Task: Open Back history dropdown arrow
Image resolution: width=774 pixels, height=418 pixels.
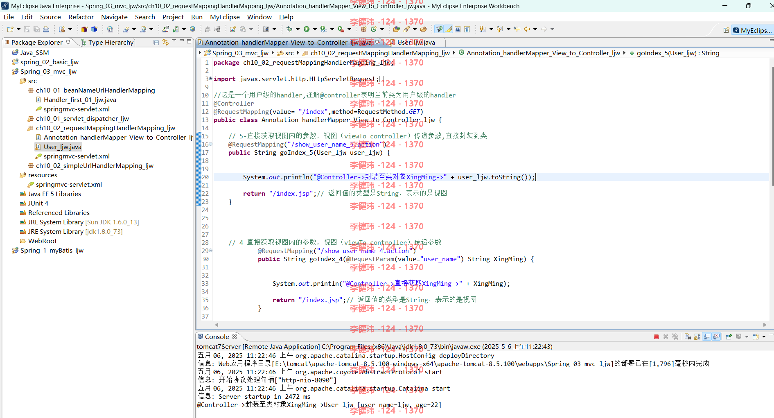Action: 535,29
